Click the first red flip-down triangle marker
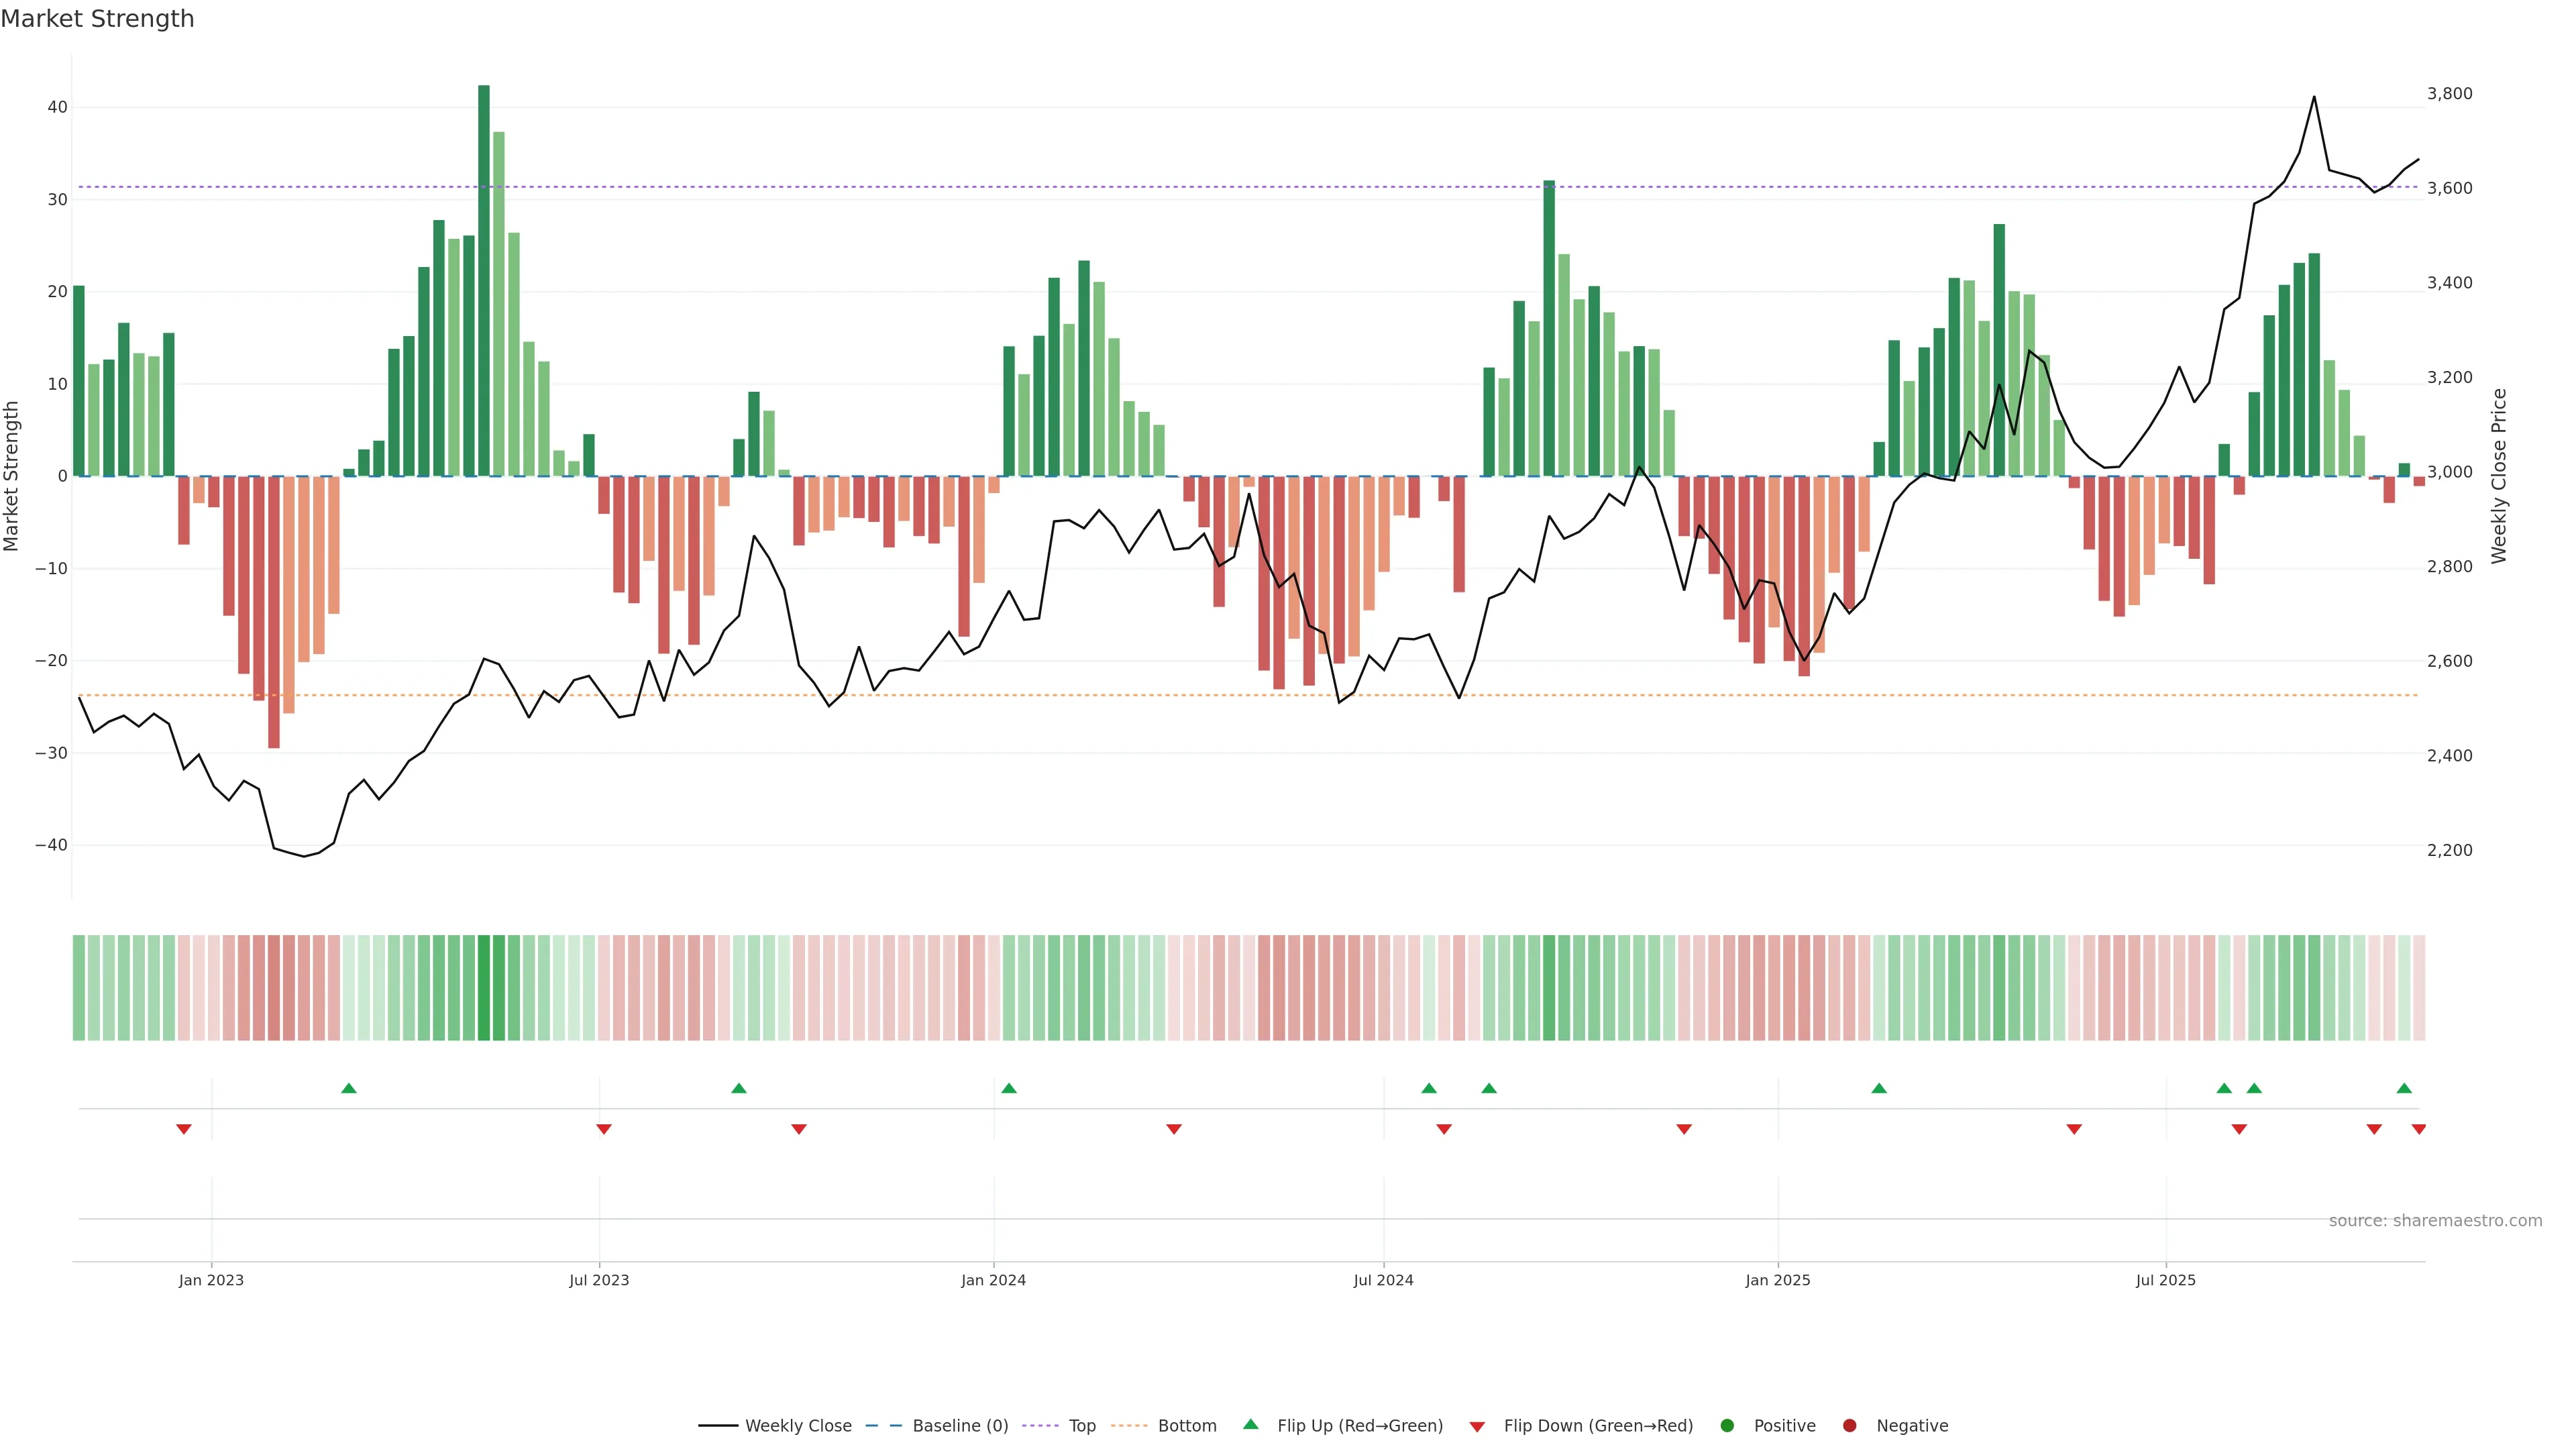2576x1449 pixels. [184, 1129]
